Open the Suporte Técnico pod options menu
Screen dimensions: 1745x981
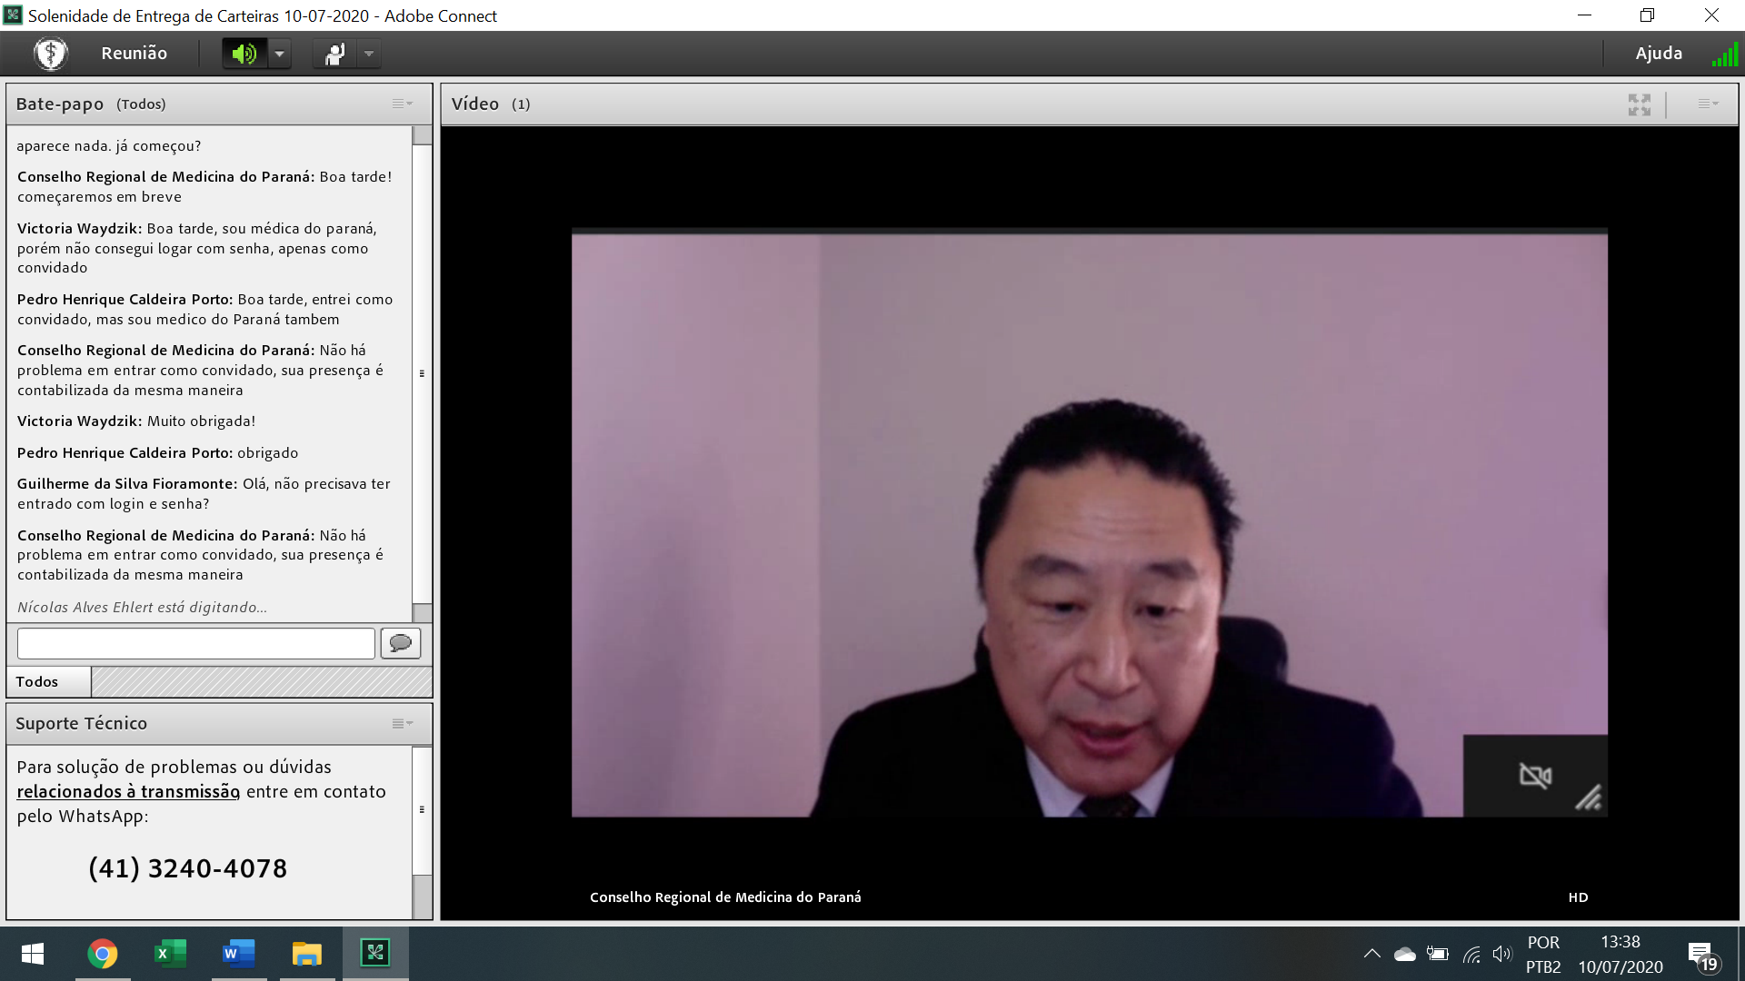(x=402, y=724)
